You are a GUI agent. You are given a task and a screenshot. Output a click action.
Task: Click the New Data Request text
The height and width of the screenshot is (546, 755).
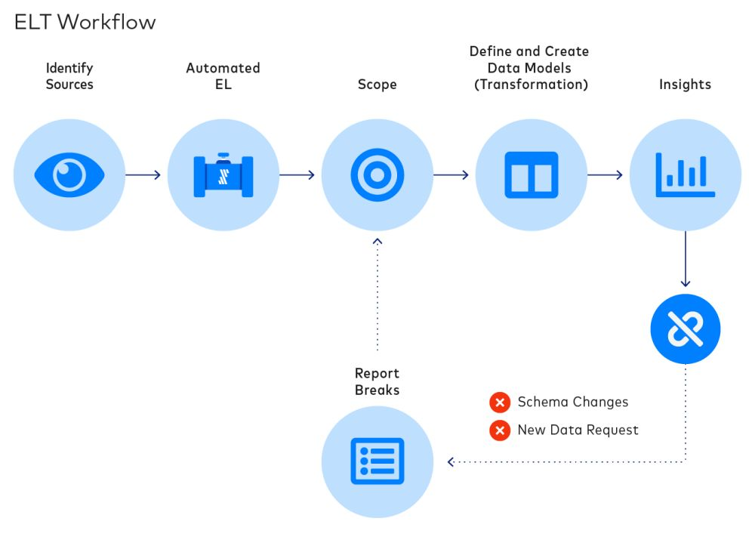(x=577, y=430)
